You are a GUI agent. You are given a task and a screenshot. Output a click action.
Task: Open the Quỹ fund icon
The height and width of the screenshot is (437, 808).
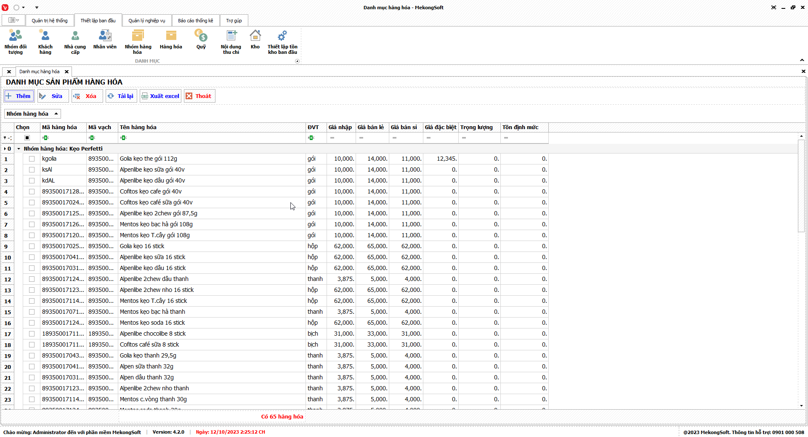[x=201, y=40]
